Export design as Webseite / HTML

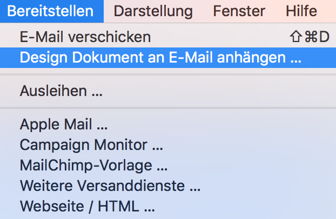pos(168,207)
